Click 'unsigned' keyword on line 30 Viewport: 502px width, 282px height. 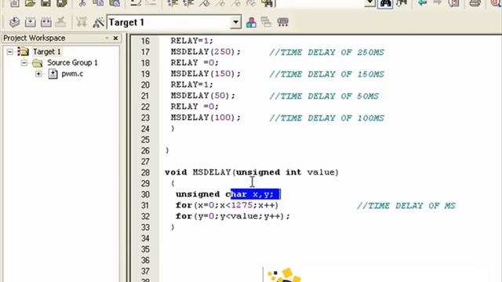click(198, 194)
